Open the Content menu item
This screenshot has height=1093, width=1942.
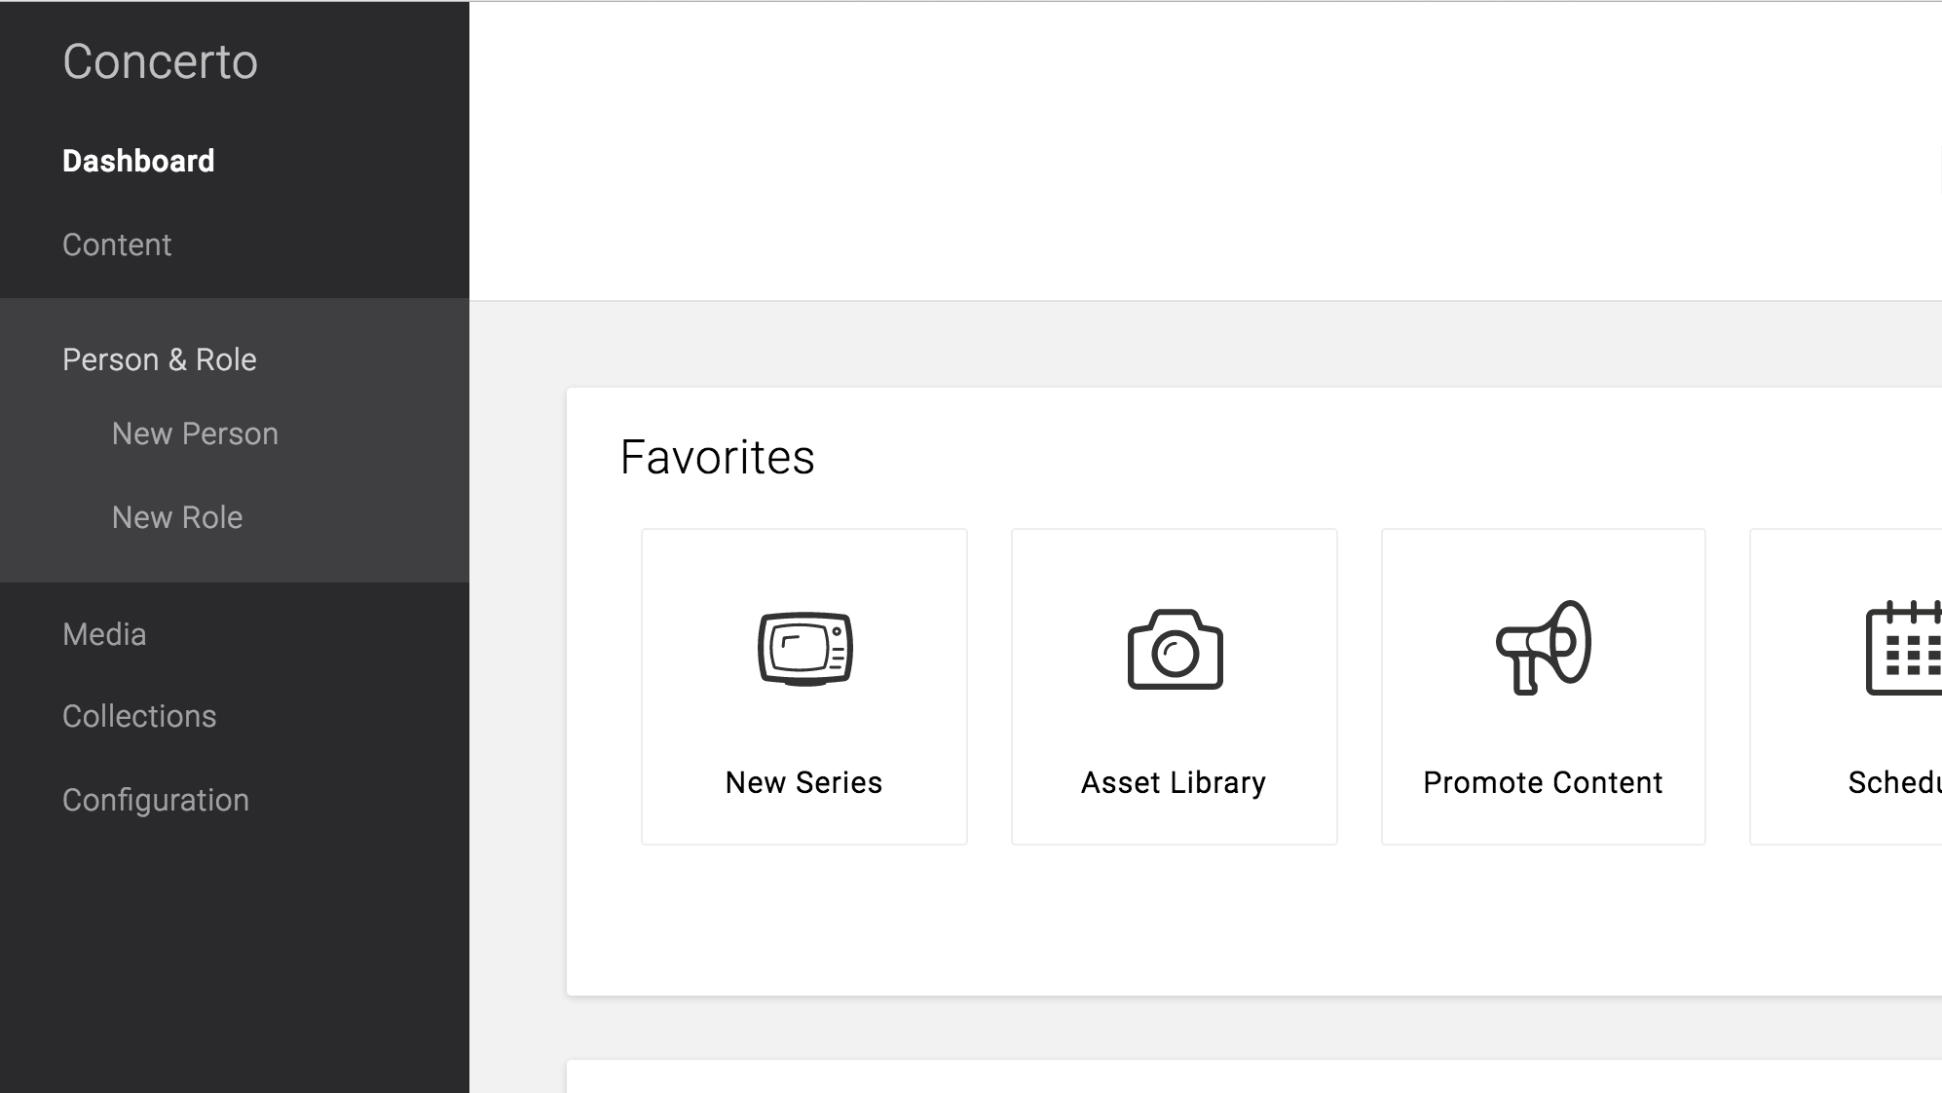click(117, 245)
